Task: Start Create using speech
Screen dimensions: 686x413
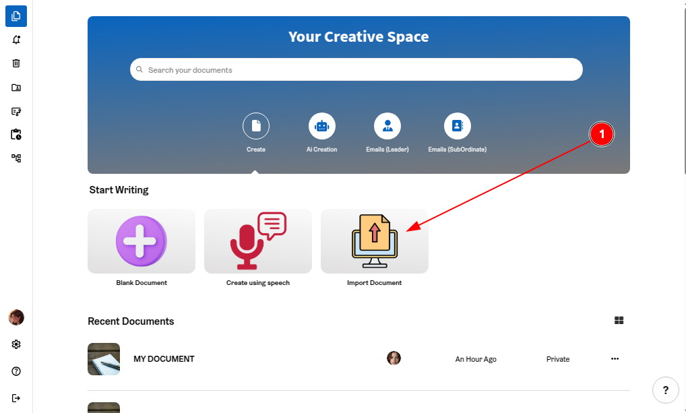Action: 258,241
